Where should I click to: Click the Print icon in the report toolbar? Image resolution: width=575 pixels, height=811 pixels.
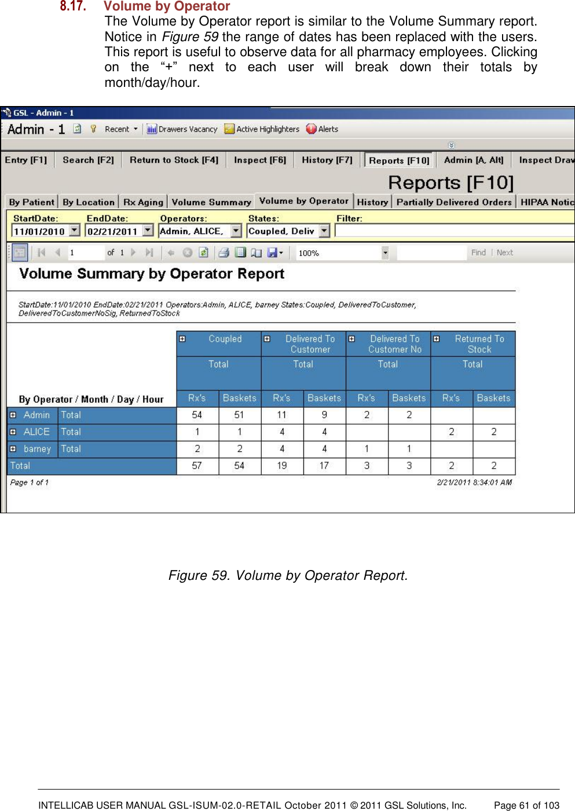224,252
